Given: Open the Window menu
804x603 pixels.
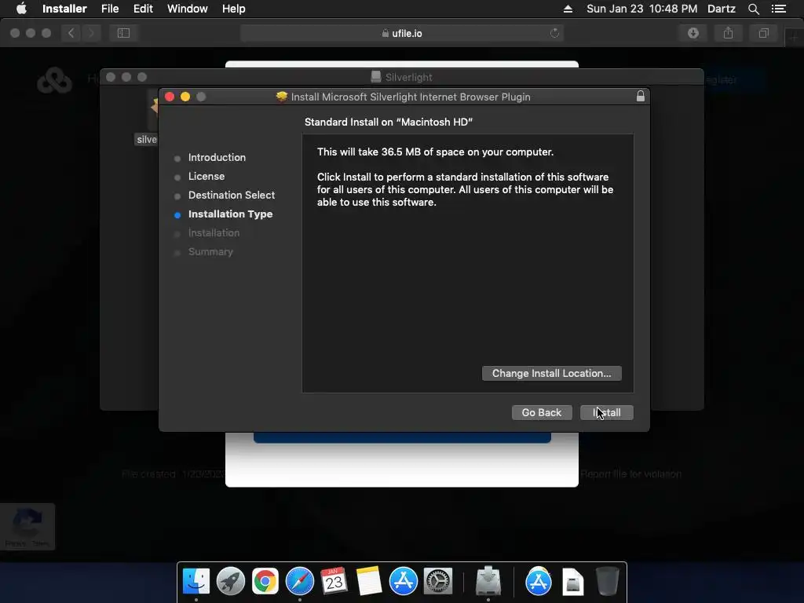Looking at the screenshot, I should pos(187,9).
